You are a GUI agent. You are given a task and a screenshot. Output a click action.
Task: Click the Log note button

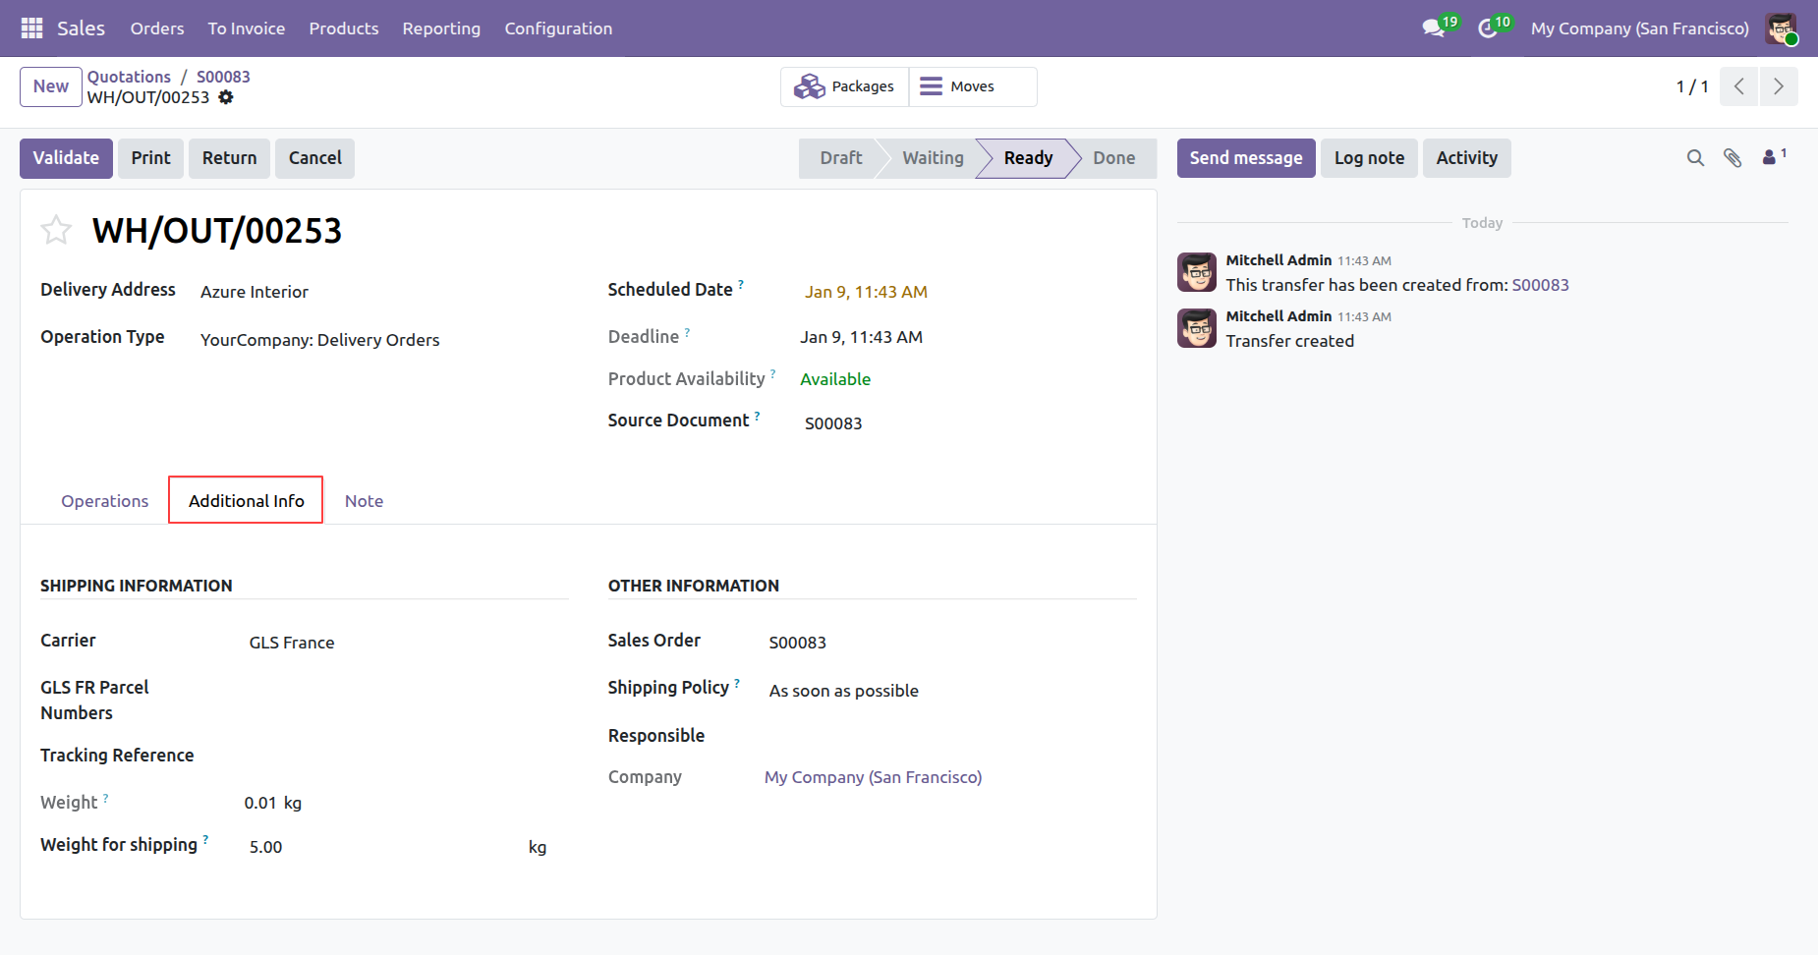click(1369, 158)
